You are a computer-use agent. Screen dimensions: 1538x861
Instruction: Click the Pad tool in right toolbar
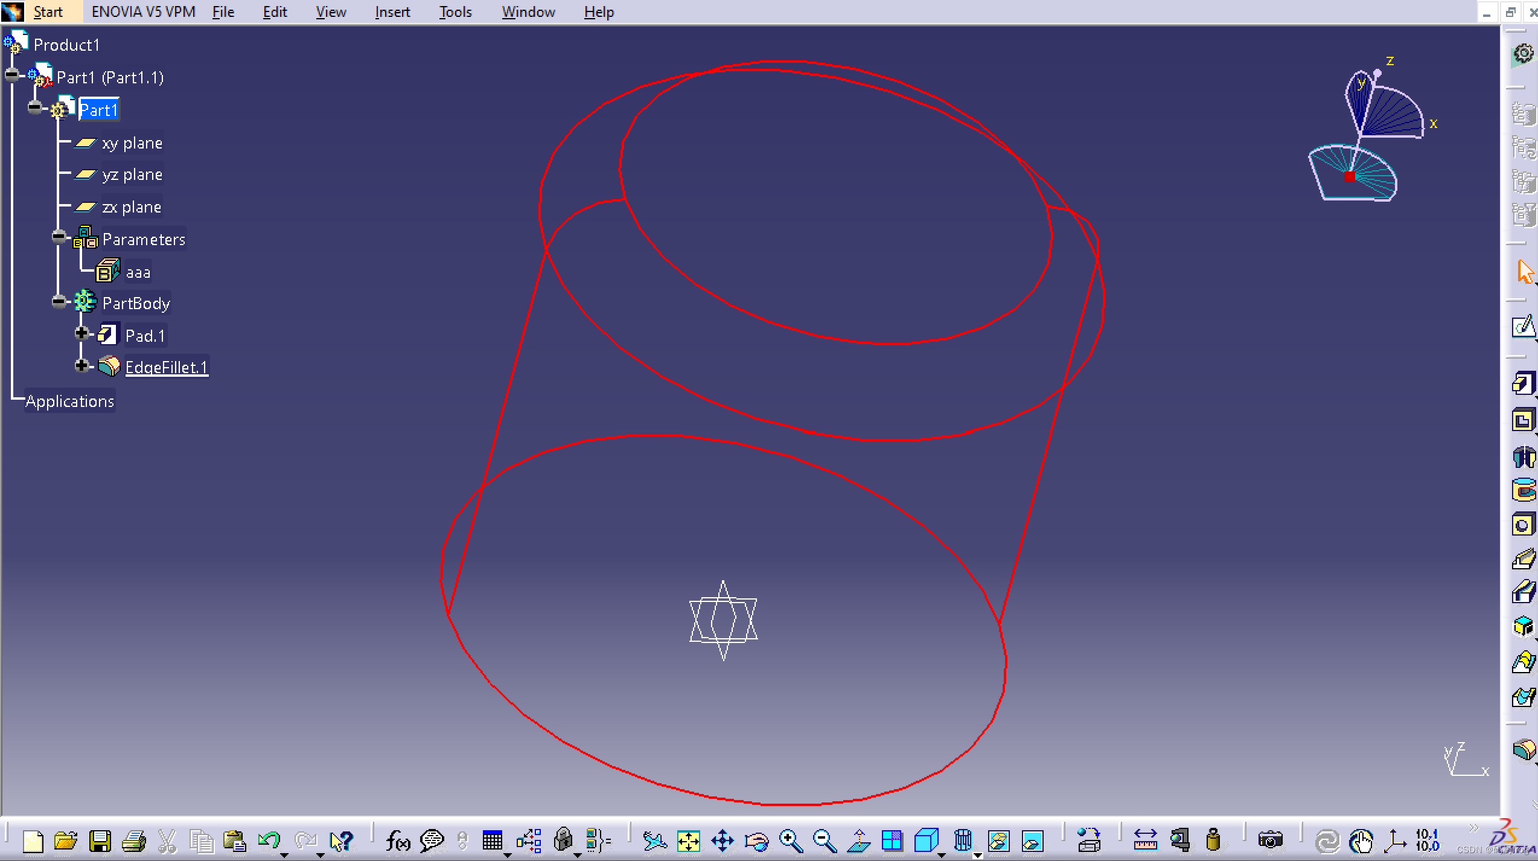[1522, 384]
